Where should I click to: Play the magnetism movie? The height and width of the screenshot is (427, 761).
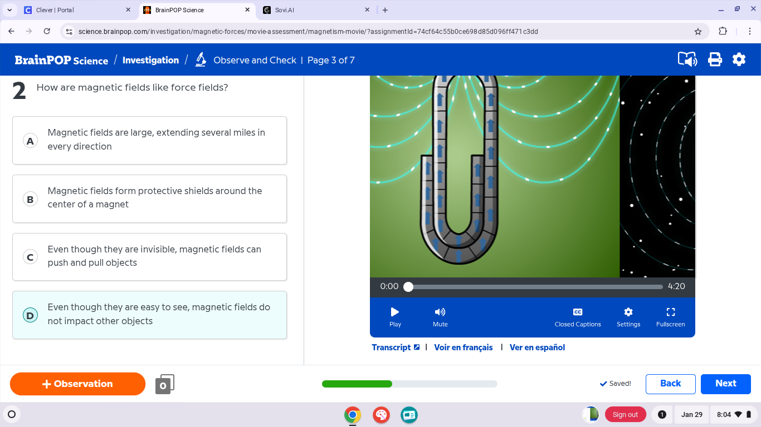click(395, 316)
